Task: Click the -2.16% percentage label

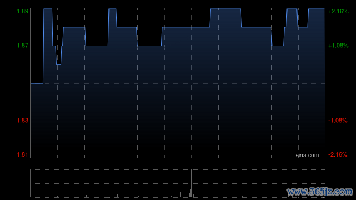Action: click(x=338, y=154)
